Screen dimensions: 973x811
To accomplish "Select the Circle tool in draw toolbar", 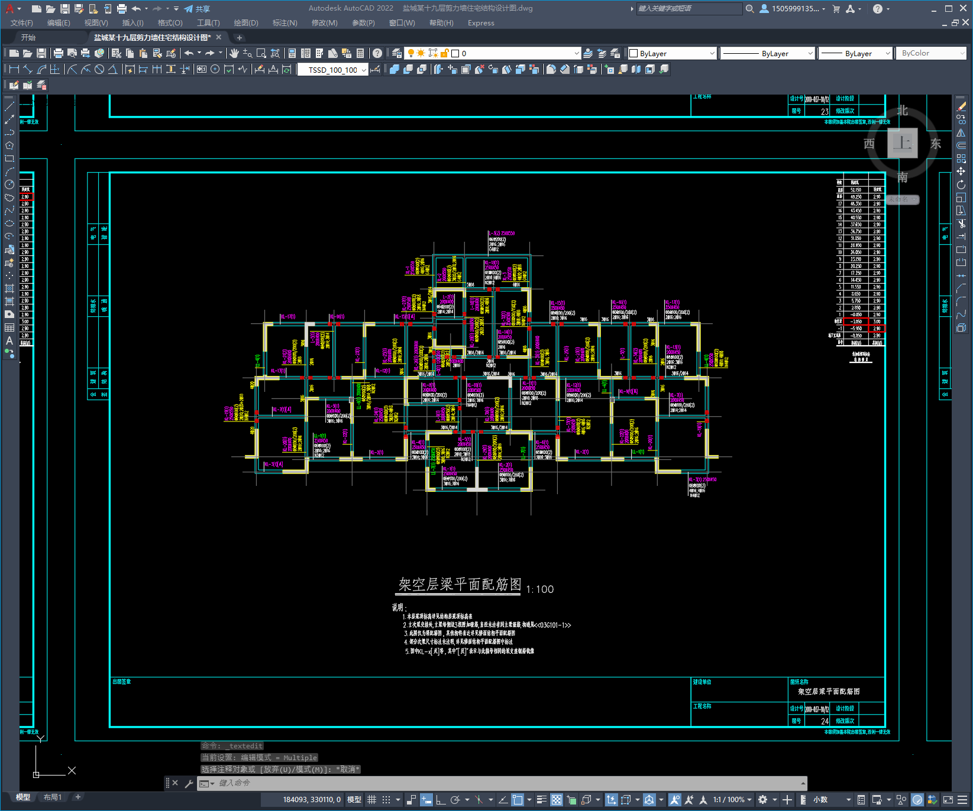I will [x=9, y=184].
